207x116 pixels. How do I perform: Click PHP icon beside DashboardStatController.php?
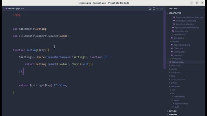(174, 17)
